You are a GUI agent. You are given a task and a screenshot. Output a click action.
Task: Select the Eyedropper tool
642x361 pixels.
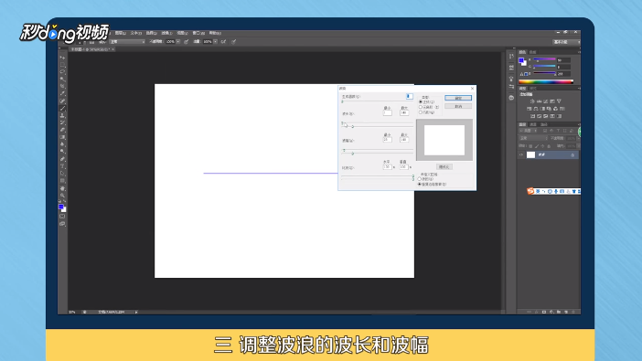tap(62, 94)
